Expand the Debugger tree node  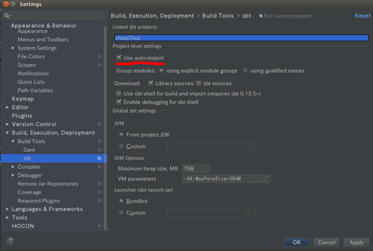(13, 175)
